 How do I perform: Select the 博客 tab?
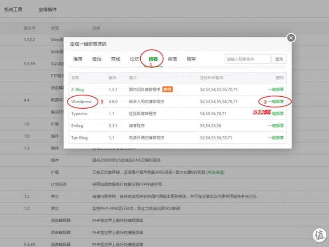click(153, 59)
